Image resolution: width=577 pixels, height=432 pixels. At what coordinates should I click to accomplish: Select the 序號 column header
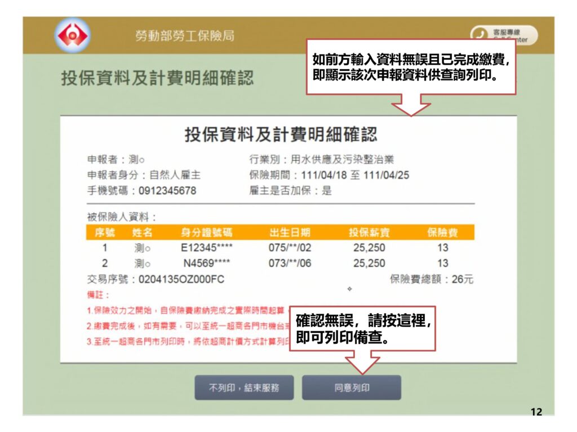(x=105, y=233)
